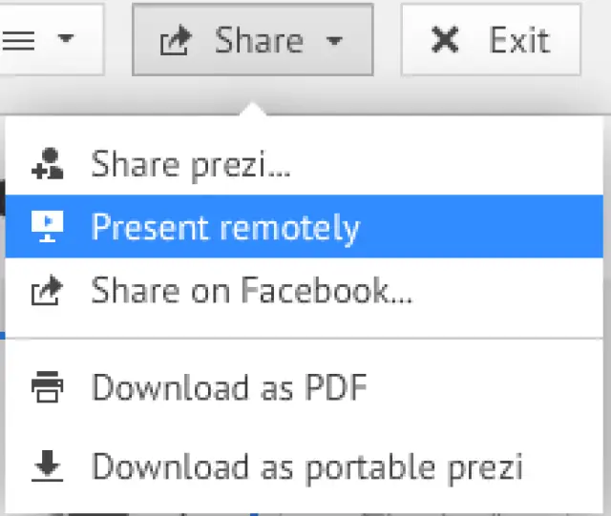Viewport: 611px width, 516px height.
Task: Choose the Share prezi... menu entry
Action: coord(191,164)
